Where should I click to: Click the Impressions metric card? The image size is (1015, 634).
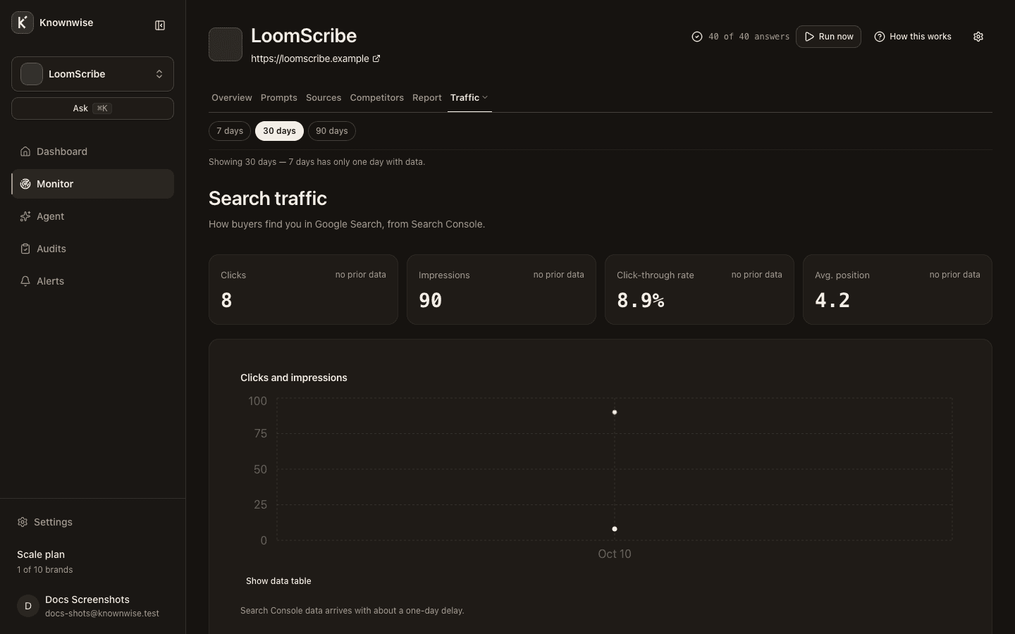click(x=501, y=290)
